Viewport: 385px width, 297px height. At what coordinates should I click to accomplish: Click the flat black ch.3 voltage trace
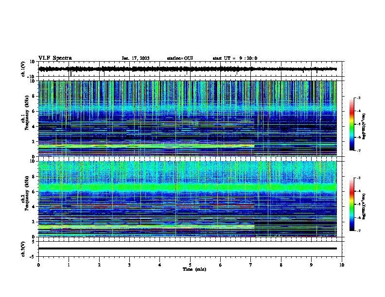point(188,248)
